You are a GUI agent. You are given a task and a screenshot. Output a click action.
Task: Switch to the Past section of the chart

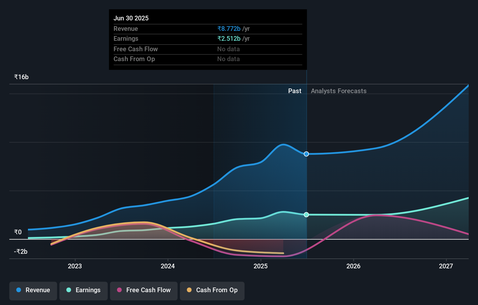pos(295,91)
